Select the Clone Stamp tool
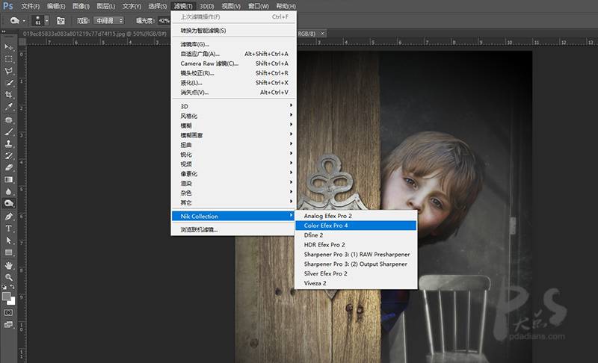The height and width of the screenshot is (363, 598). click(8, 143)
